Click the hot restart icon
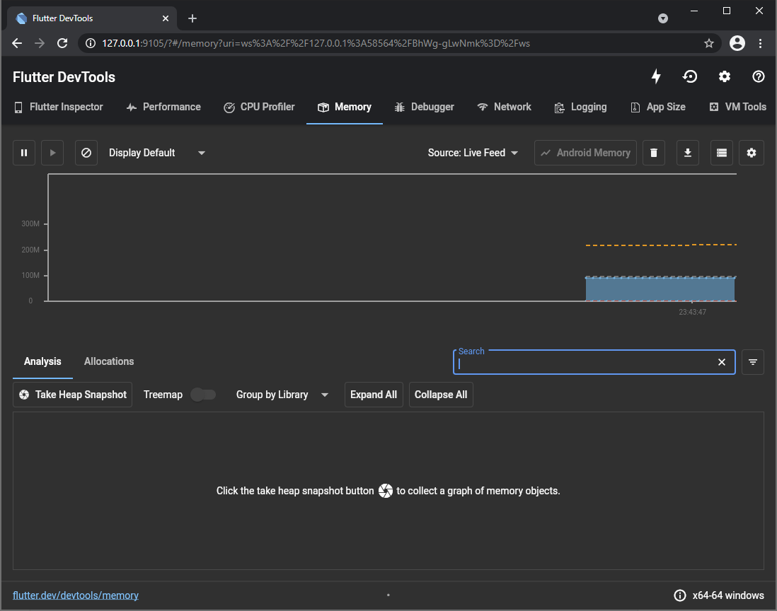 690,76
